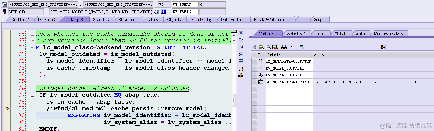Click the new tool icon in the vertical toolbar
The width and height of the screenshot is (434, 131).
(x=241, y=40)
